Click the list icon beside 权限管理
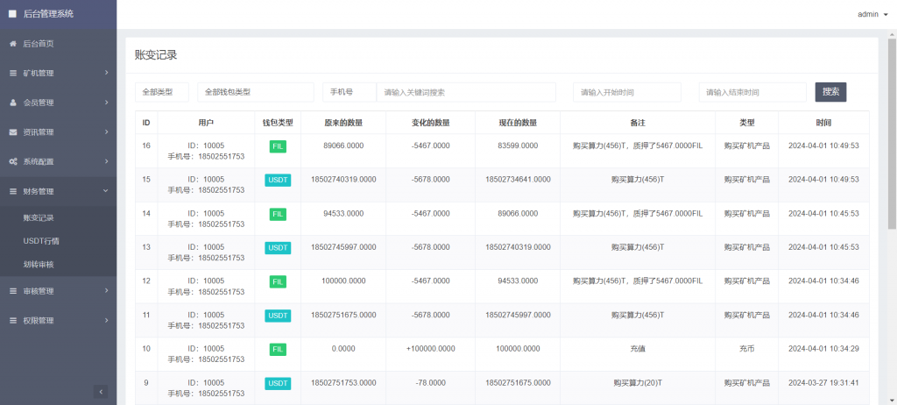Viewport: 897px width, 405px height. [12, 321]
